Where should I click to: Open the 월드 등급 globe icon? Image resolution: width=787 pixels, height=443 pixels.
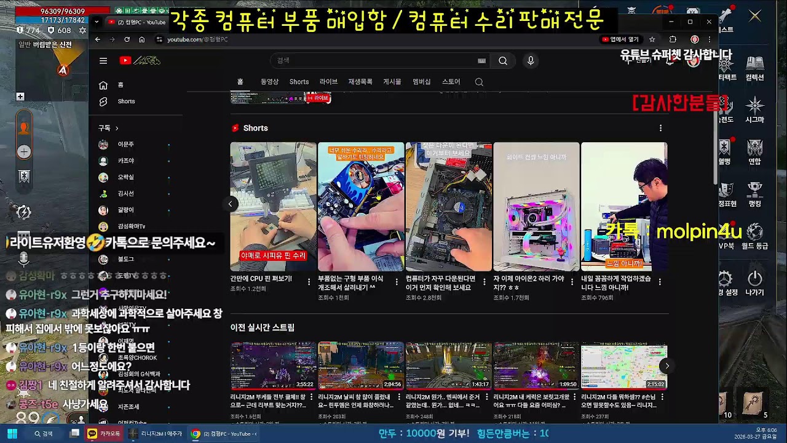point(754,236)
